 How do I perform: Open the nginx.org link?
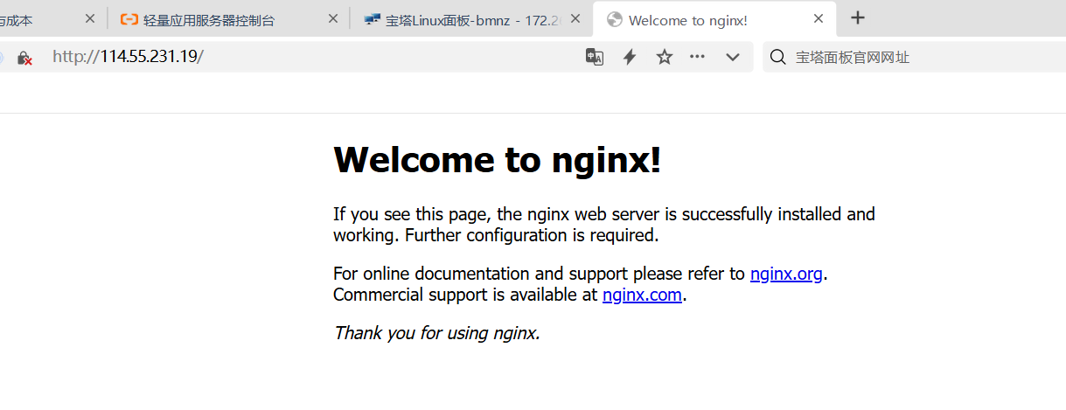point(786,274)
